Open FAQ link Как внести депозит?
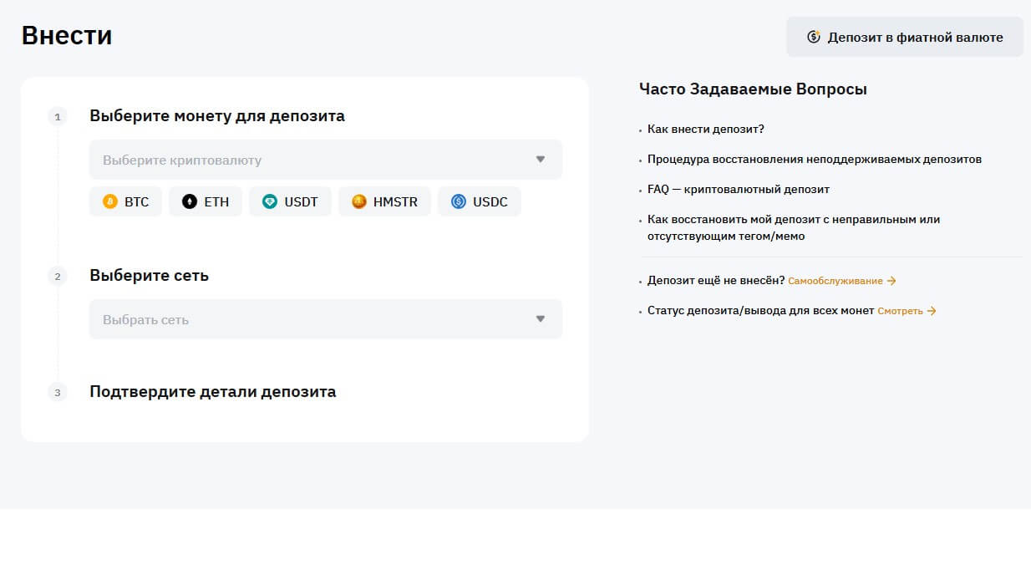Viewport: 1031px width, 580px height. pyautogui.click(x=706, y=130)
